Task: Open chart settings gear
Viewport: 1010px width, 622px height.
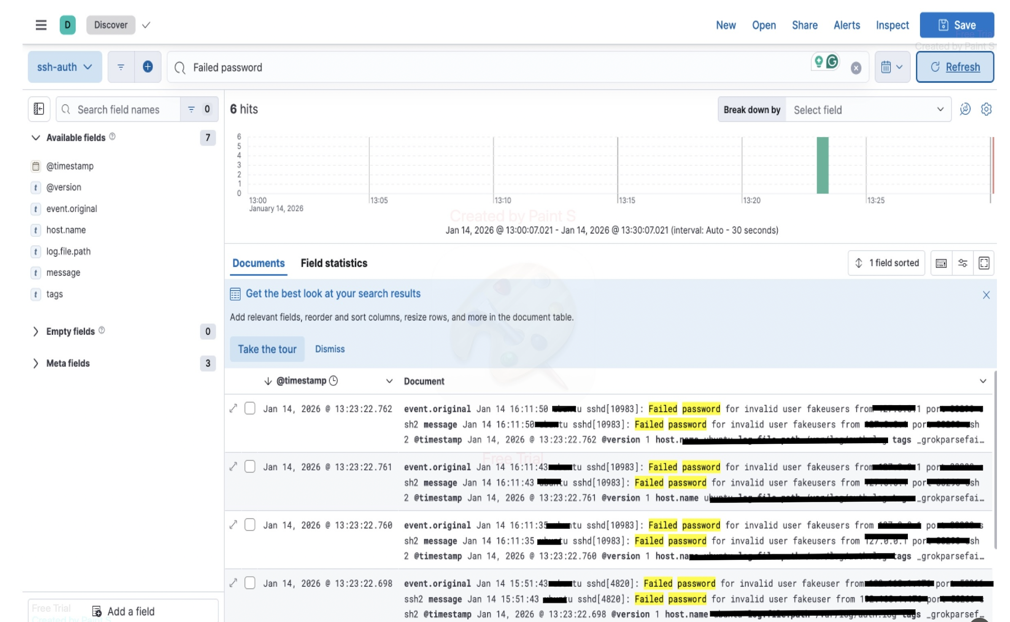Action: click(986, 109)
